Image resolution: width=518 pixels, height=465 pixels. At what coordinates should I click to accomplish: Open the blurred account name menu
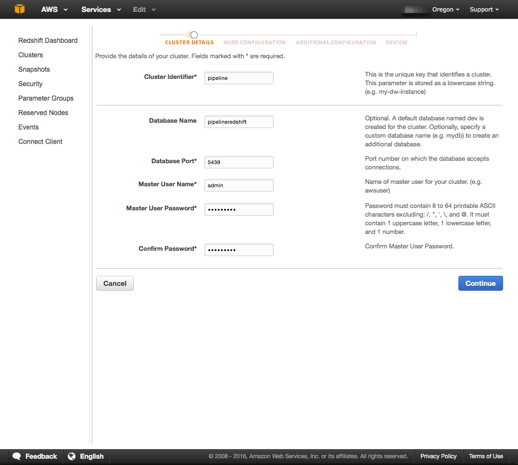click(416, 10)
